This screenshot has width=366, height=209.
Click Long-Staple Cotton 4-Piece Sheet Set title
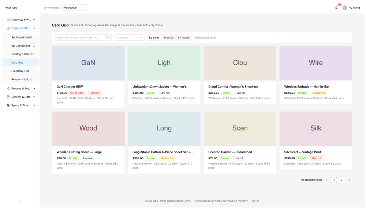click(x=163, y=152)
